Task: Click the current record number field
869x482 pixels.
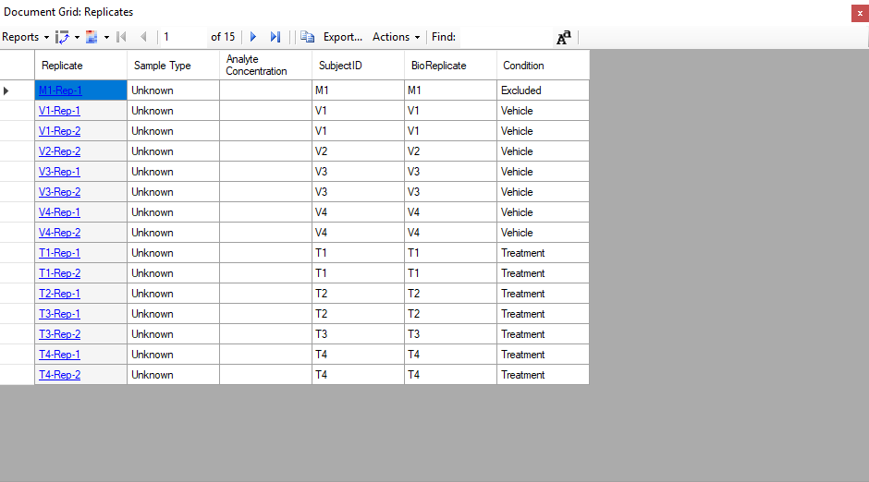Action: coord(183,37)
